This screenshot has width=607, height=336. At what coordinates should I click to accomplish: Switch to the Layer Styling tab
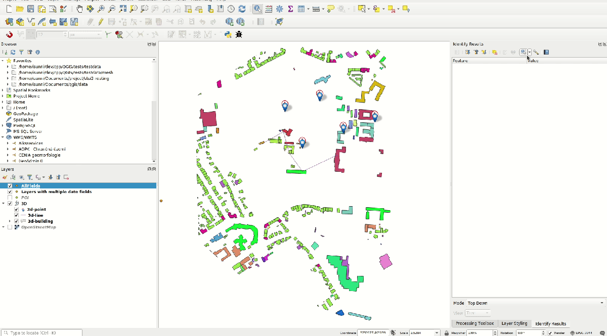tap(514, 323)
